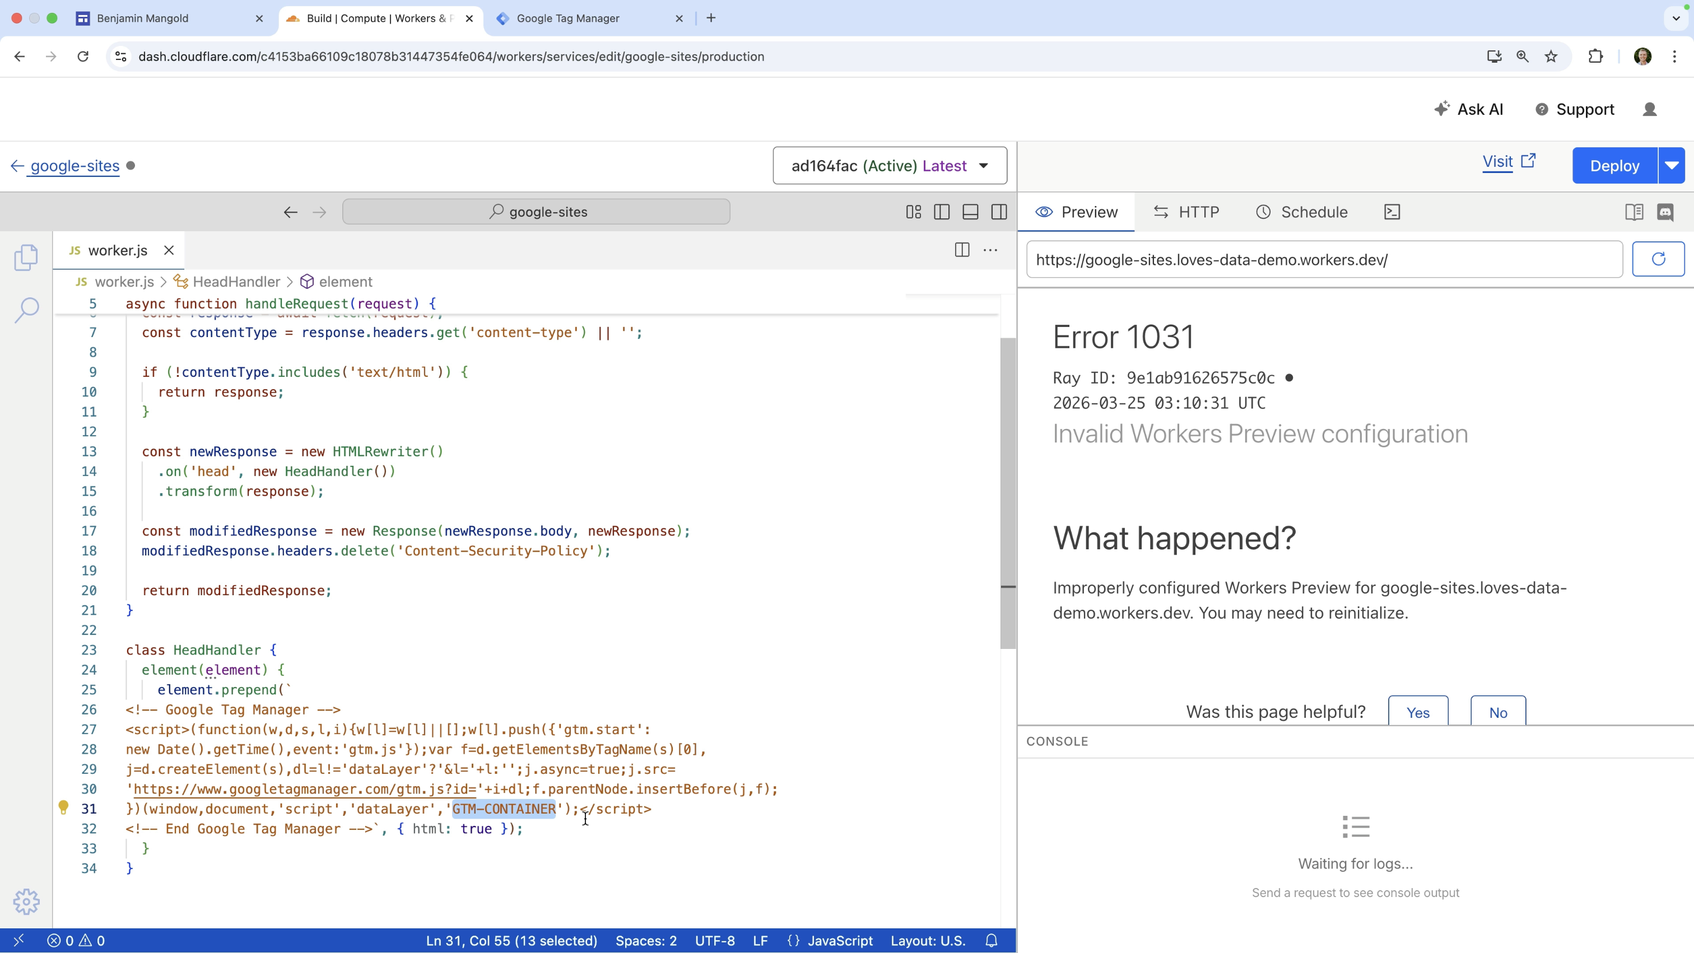
Task: Open the terminal console tab icon
Action: coord(1392,212)
